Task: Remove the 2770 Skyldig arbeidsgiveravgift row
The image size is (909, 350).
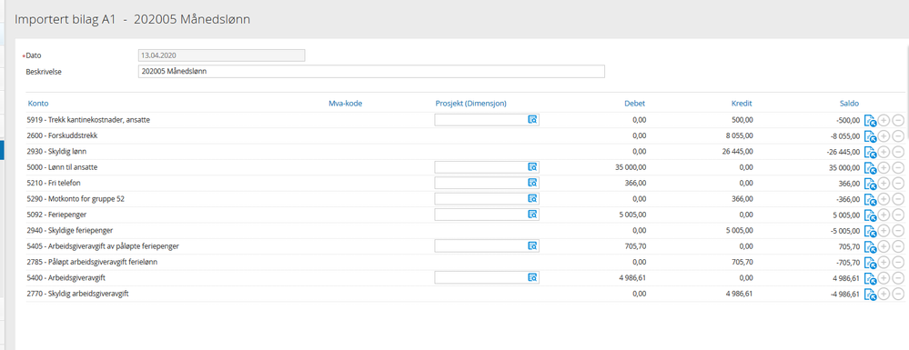Action: click(897, 295)
